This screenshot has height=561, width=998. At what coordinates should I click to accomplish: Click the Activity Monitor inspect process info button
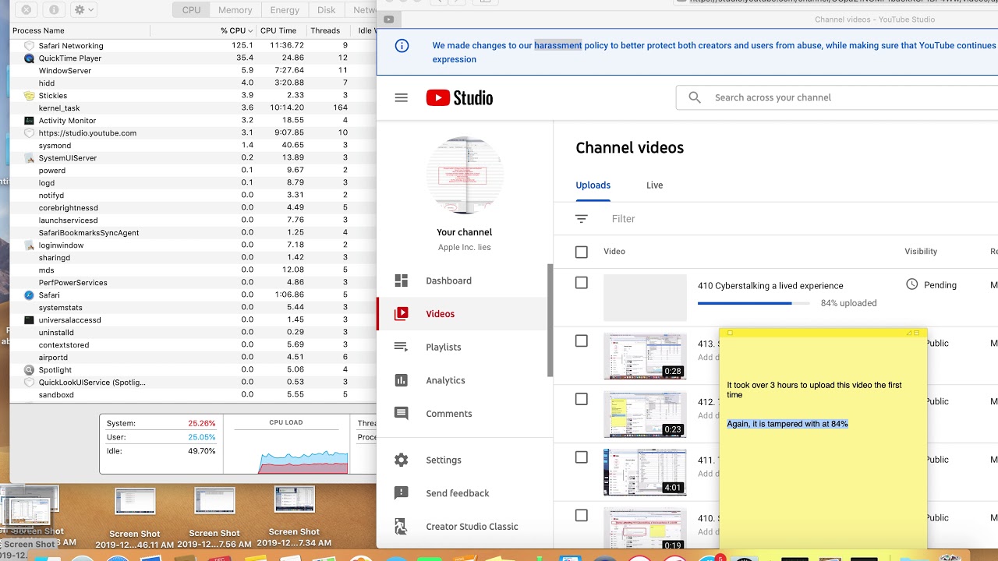point(53,10)
